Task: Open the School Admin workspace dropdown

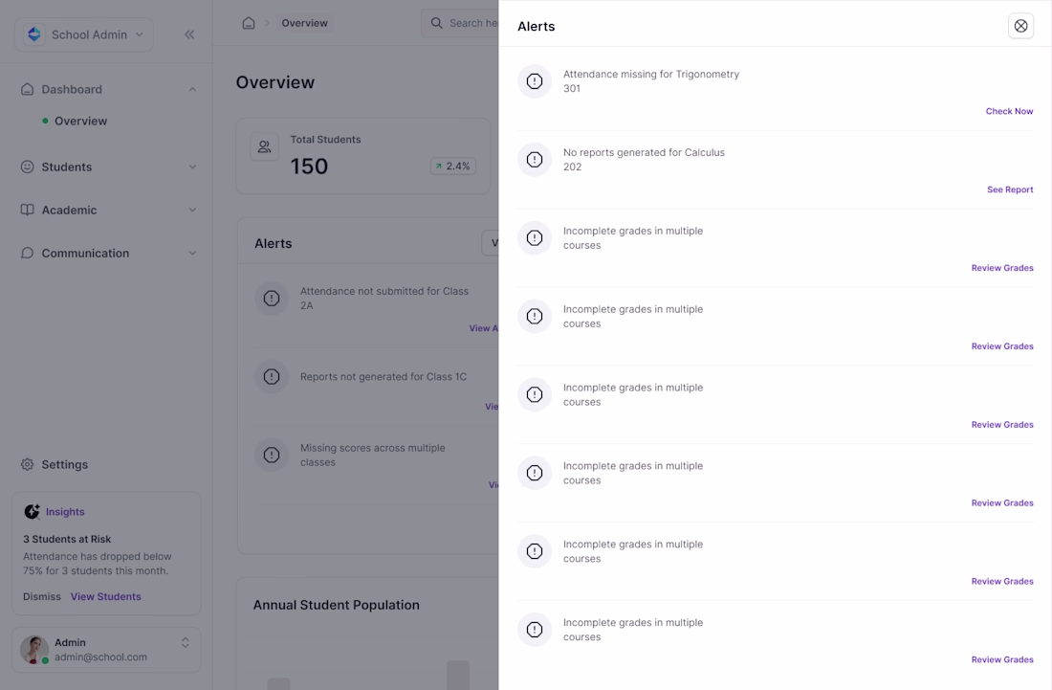Action: pos(84,34)
